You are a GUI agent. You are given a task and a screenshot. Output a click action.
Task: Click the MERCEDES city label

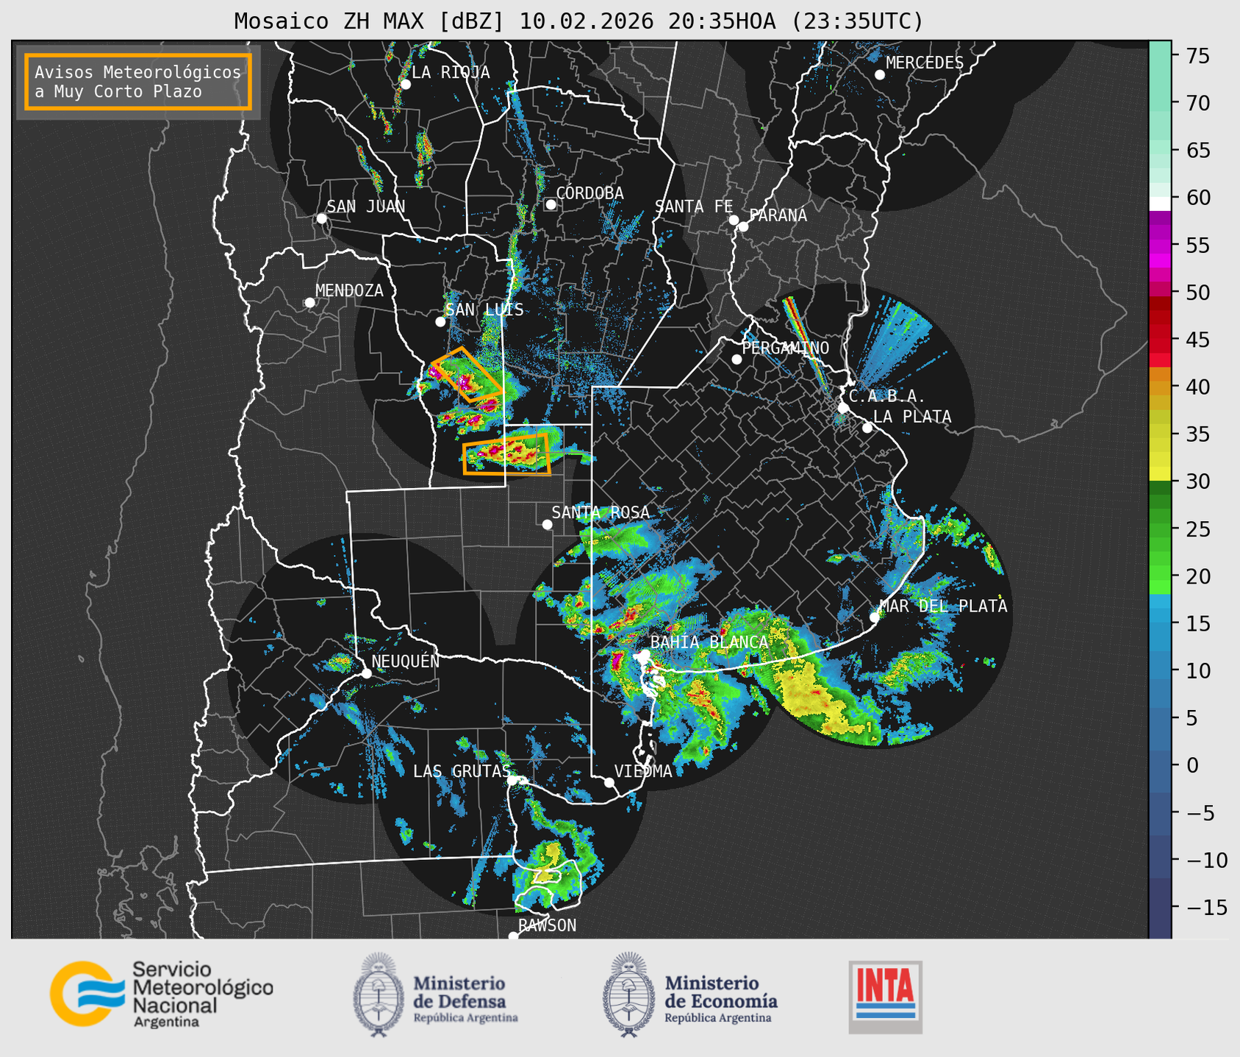(x=925, y=63)
